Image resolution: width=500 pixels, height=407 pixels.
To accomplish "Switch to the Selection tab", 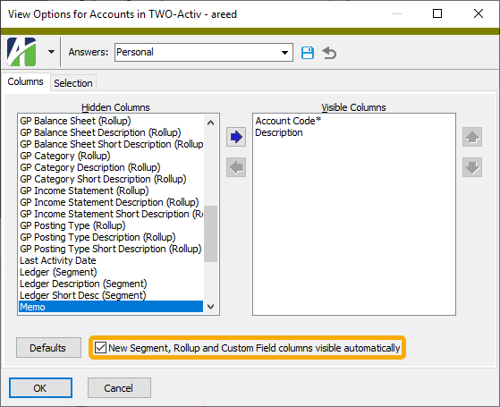I will coord(73,83).
